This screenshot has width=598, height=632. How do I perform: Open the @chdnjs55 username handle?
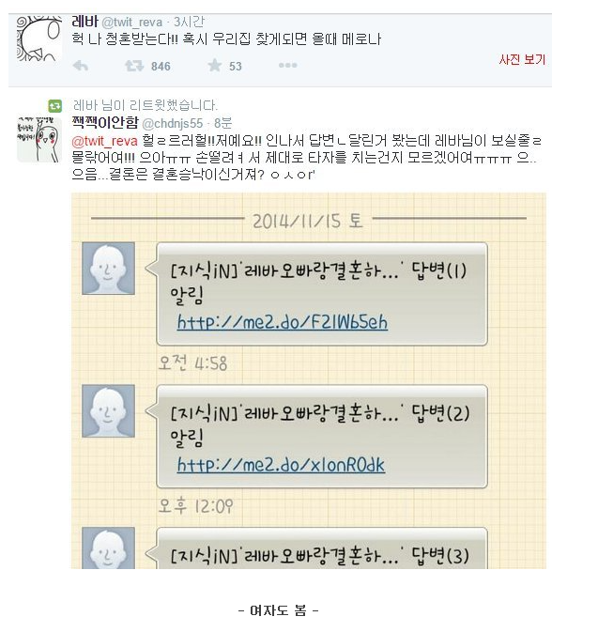point(173,123)
